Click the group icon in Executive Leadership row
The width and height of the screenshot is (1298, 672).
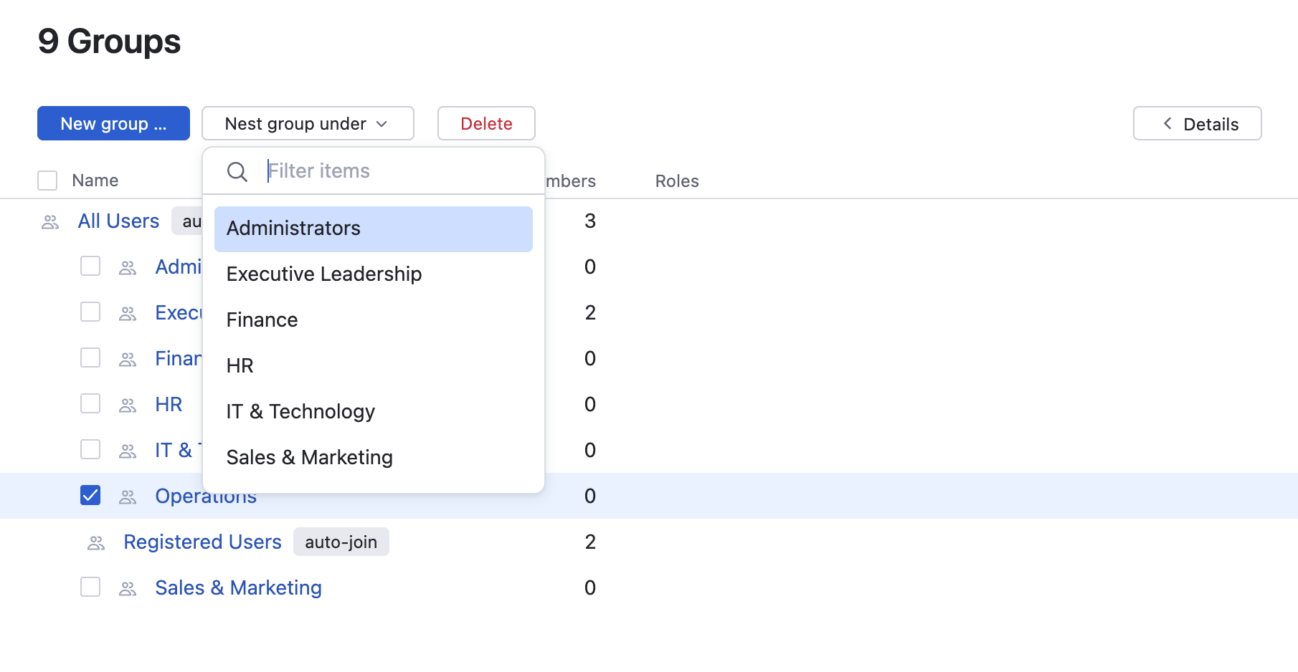click(x=128, y=314)
